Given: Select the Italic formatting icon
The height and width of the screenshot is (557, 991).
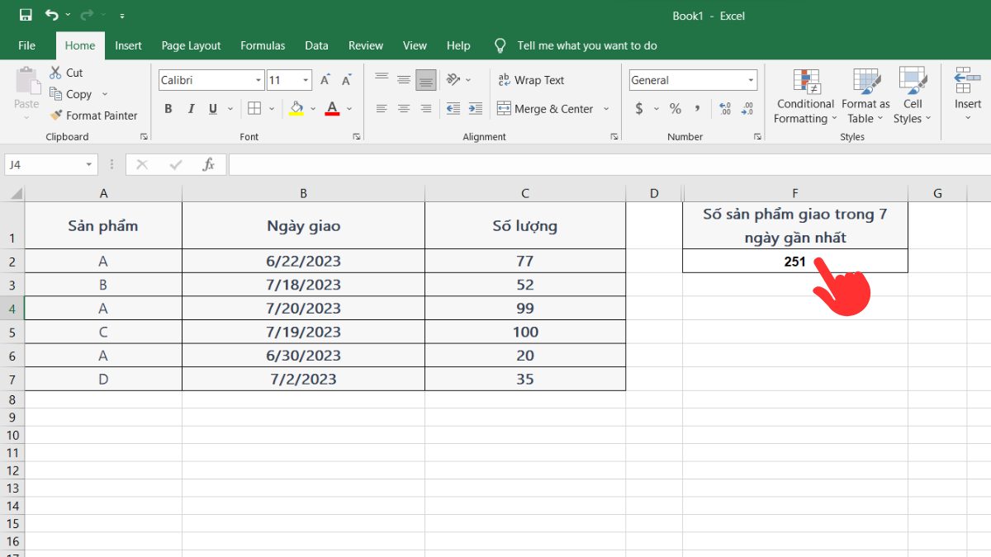Looking at the screenshot, I should 191,108.
